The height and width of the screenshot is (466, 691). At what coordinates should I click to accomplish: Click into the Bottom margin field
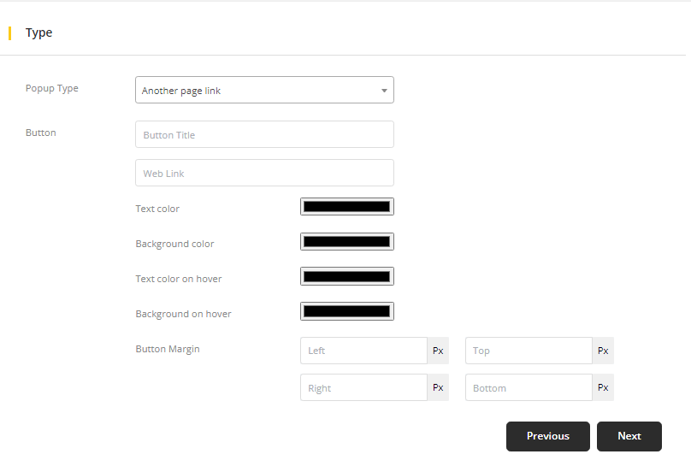pos(529,388)
